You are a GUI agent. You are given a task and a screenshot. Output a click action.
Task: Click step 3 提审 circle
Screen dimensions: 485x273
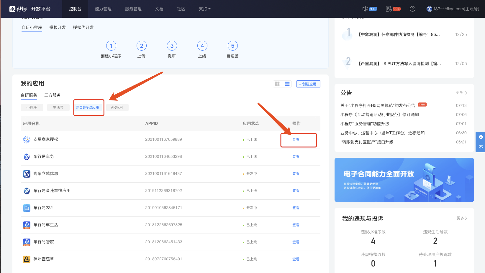172,46
